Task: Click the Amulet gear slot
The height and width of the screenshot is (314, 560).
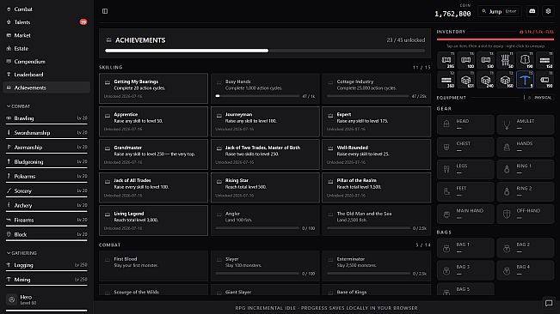Action: click(x=526, y=124)
